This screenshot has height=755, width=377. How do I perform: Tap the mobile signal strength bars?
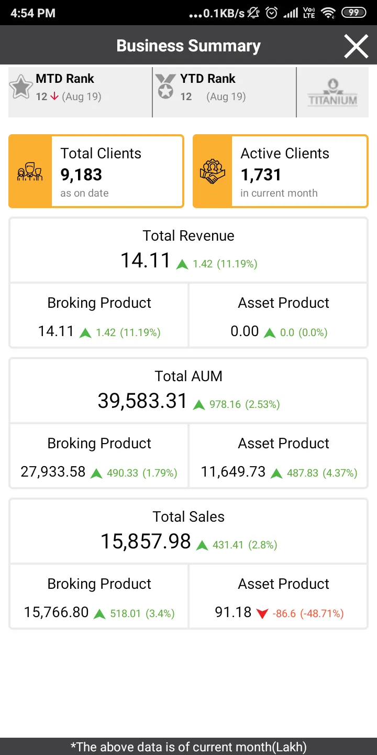click(291, 13)
